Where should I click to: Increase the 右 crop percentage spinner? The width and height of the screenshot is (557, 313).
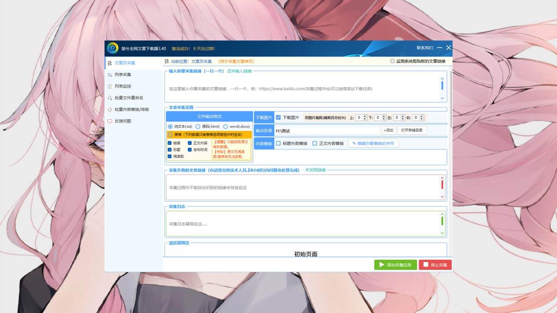point(422,116)
